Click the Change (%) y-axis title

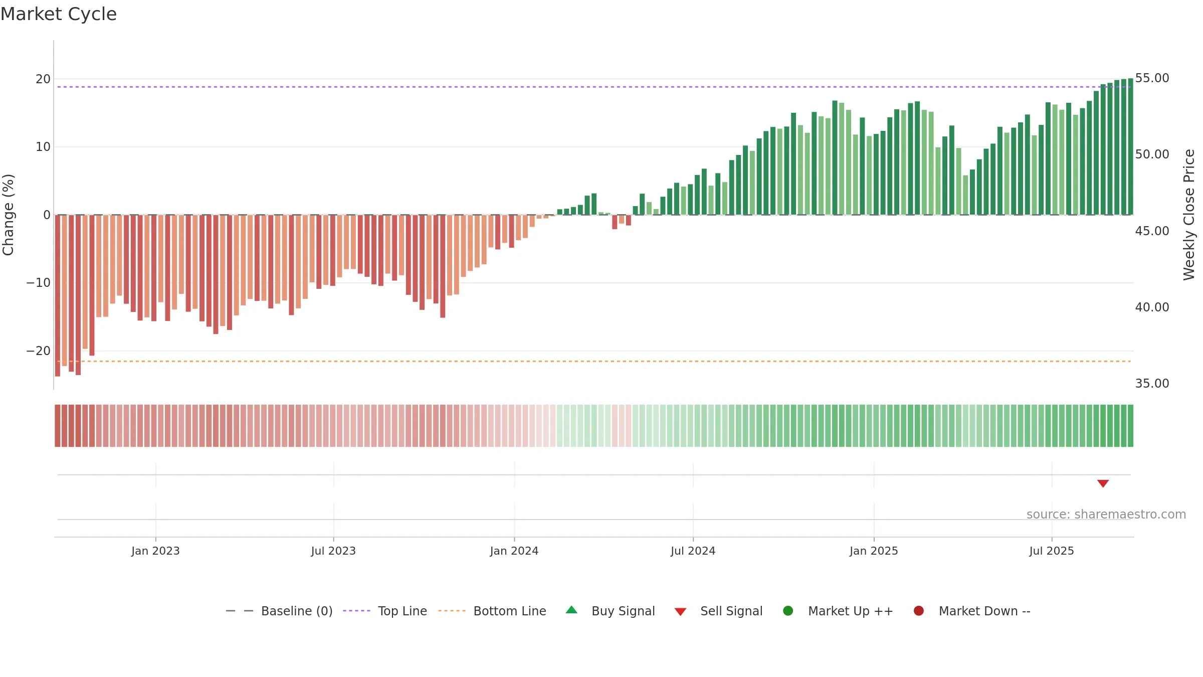click(8, 215)
